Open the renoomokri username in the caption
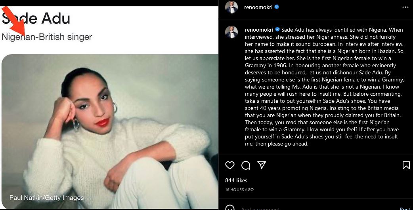The height and width of the screenshot is (210, 413). (260, 30)
